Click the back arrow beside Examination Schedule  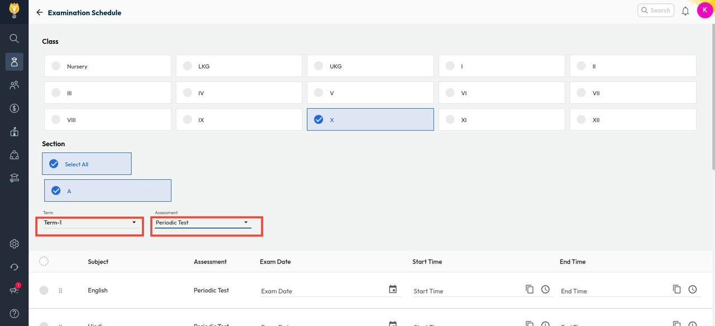coord(39,12)
